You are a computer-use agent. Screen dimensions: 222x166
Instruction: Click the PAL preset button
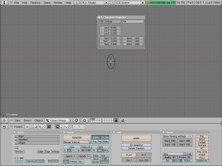pyautogui.click(x=202, y=136)
